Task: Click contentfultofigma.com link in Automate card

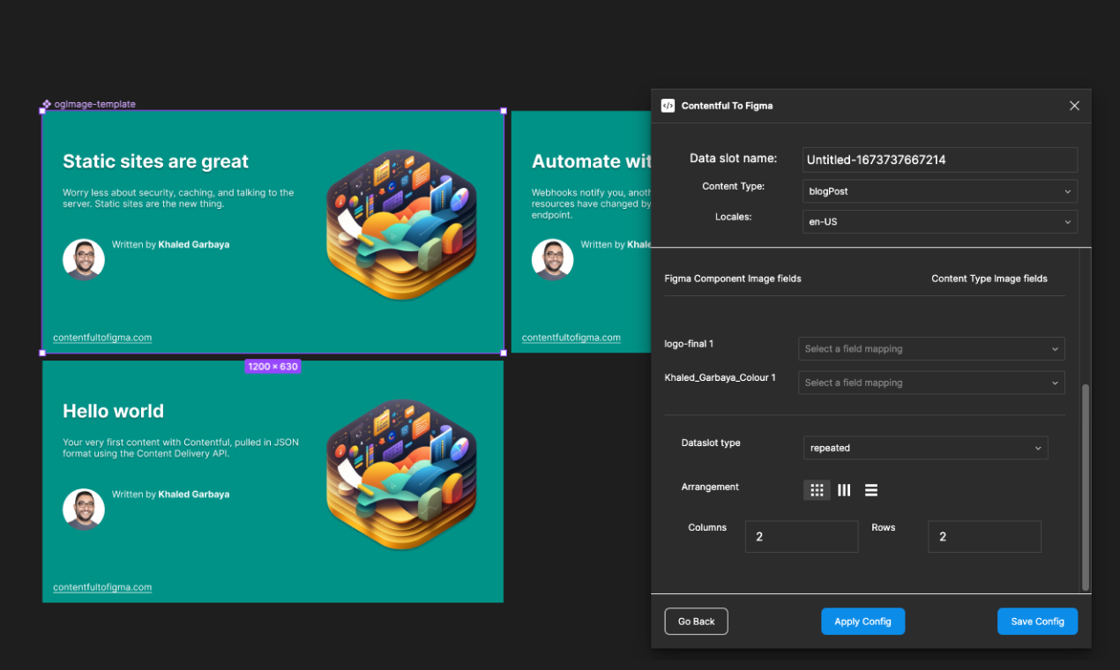Action: tap(571, 338)
